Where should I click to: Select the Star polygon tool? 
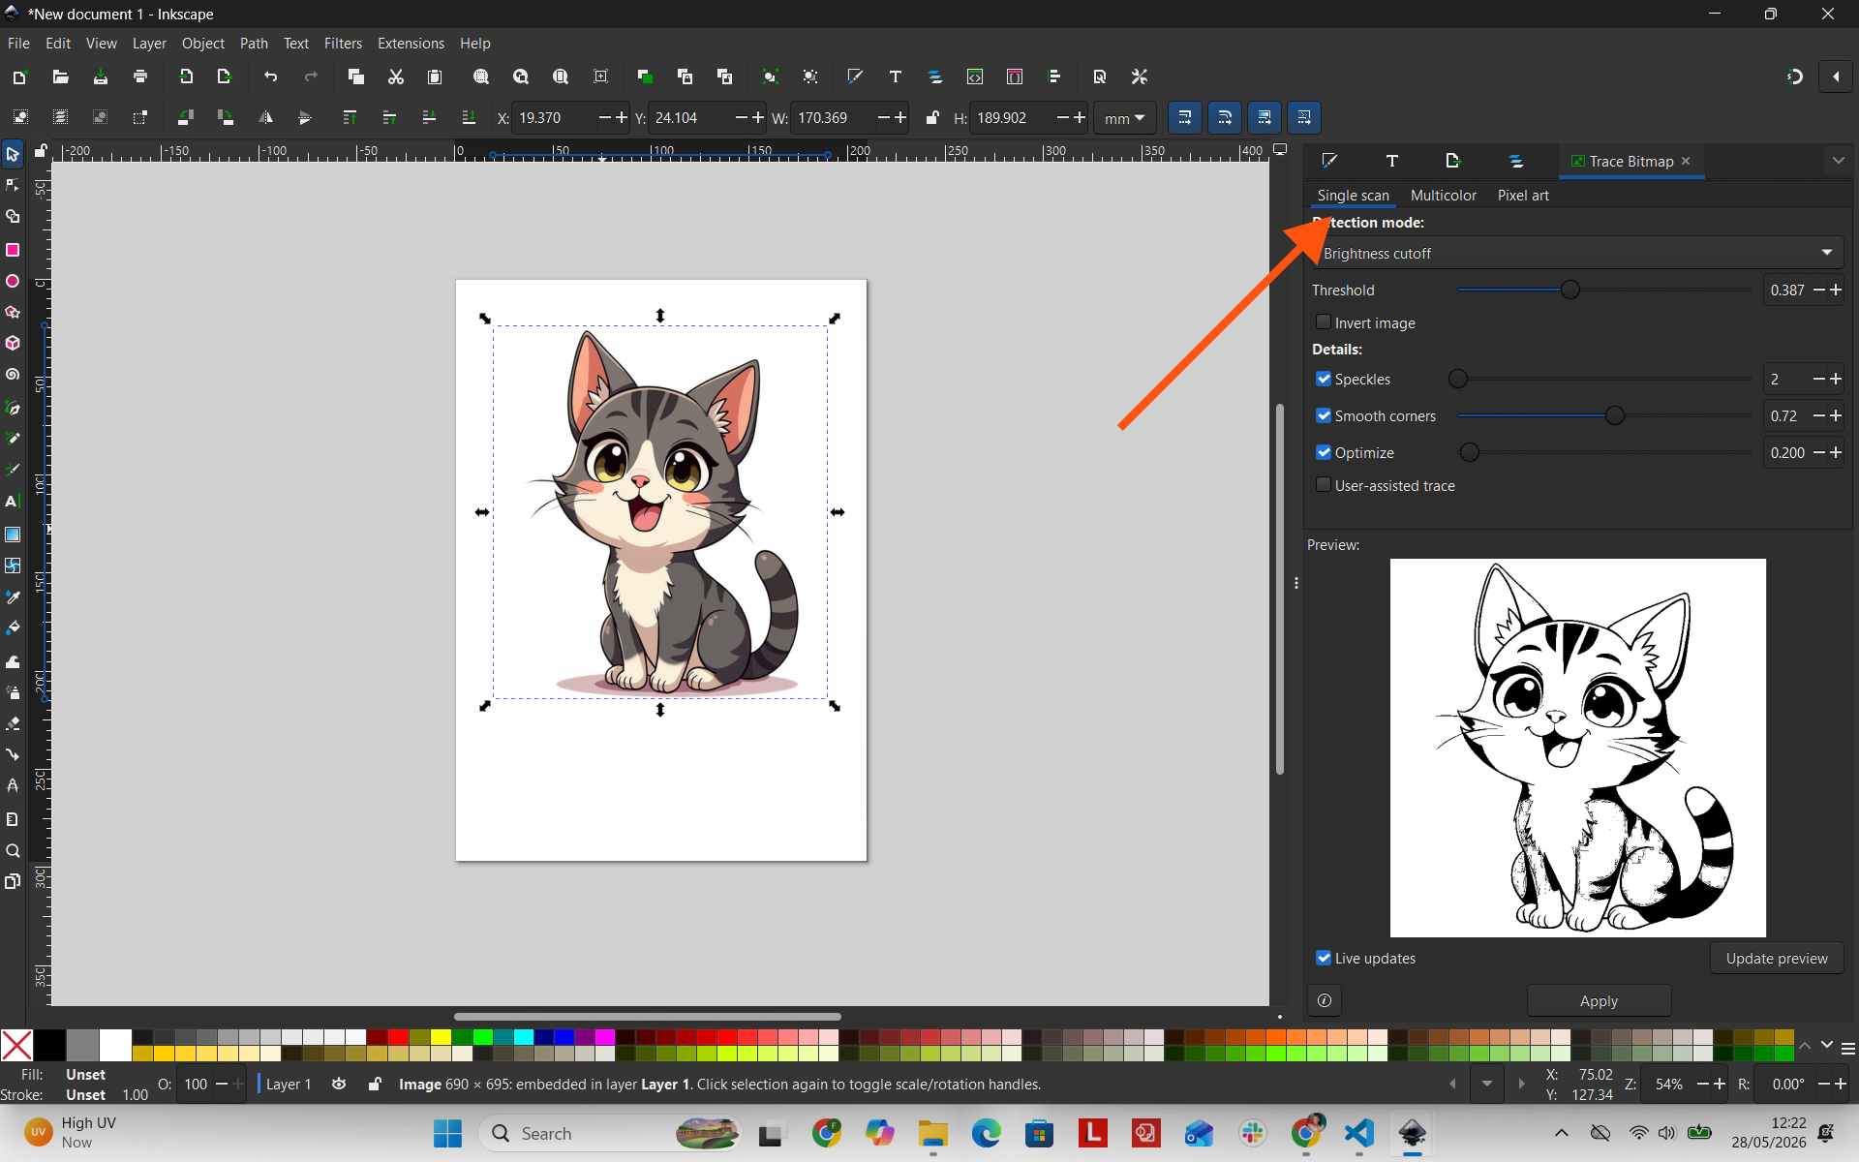(13, 313)
